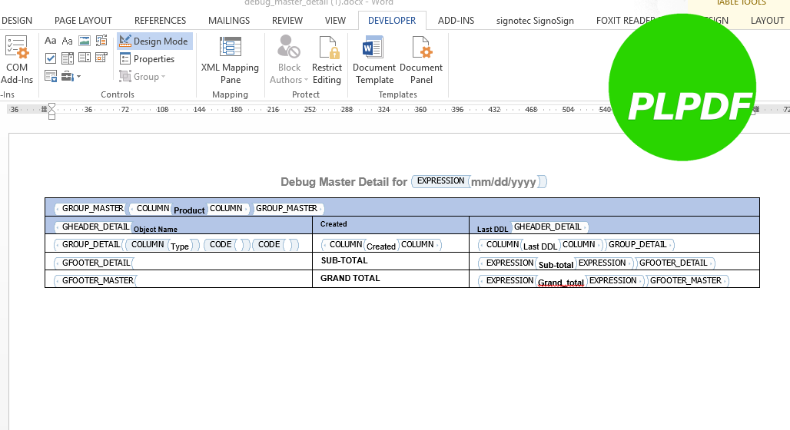Open the Table Tools LAYOUT tab
The height and width of the screenshot is (430, 790).
click(767, 21)
